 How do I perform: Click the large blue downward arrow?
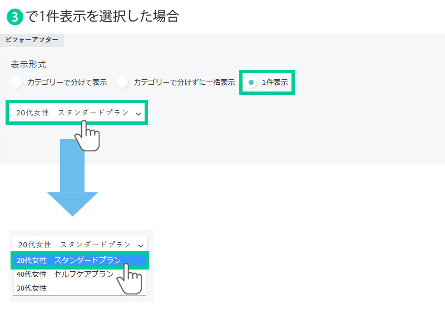click(x=72, y=177)
